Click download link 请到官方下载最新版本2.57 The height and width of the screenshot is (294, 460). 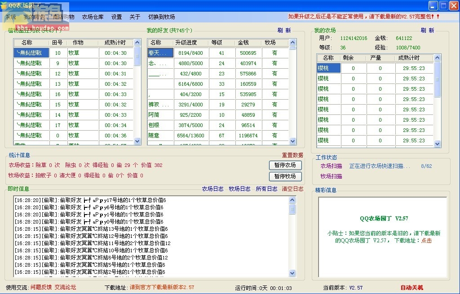[x=162, y=287]
